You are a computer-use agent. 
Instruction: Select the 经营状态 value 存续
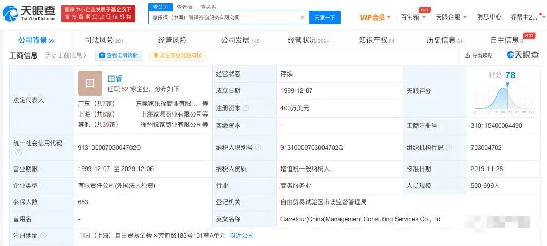click(287, 73)
